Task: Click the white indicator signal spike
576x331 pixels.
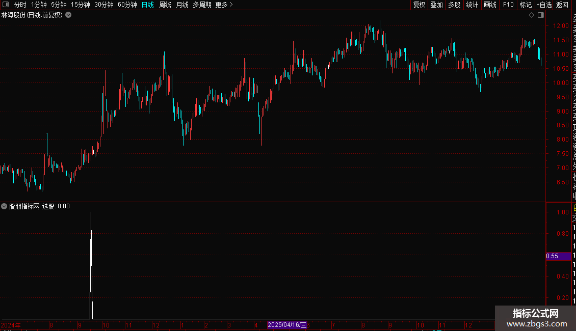Action: 91,265
